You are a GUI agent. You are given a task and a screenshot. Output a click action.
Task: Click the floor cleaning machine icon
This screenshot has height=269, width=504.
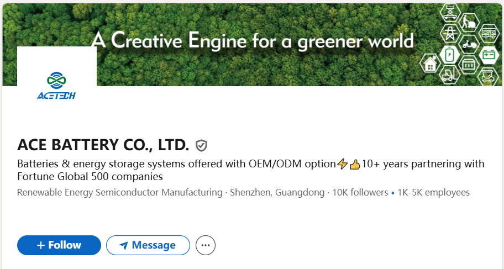[469, 23]
